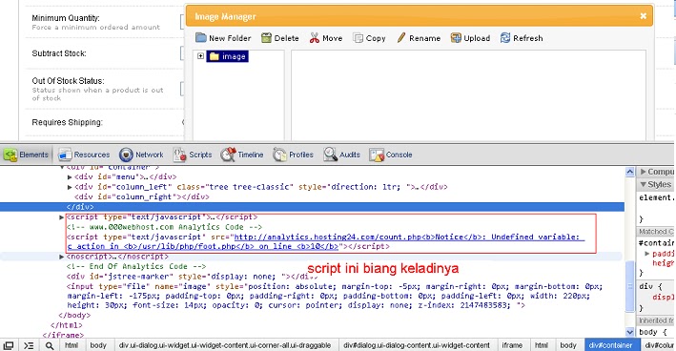Click the Copy icon in Image Manager
This screenshot has width=676, height=351.
pos(358,38)
